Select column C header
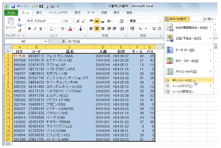 pyautogui.click(x=70, y=47)
